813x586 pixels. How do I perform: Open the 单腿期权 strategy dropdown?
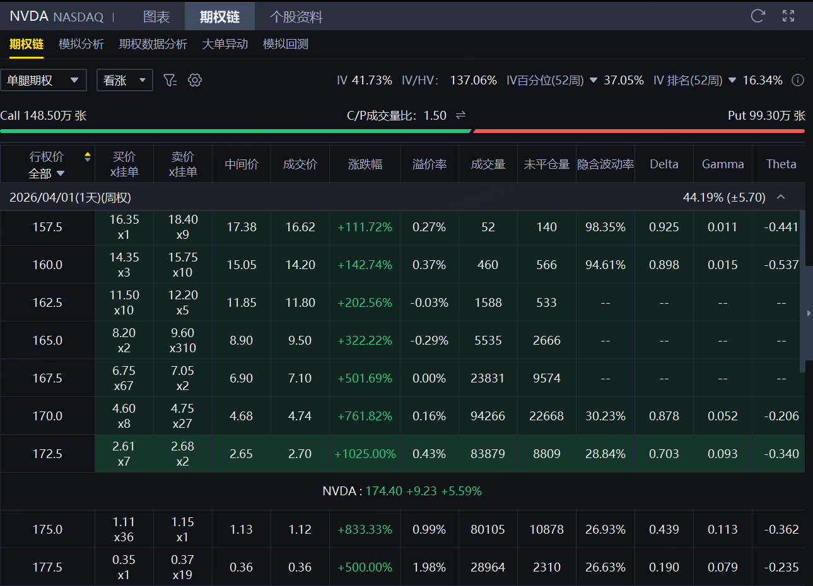point(44,80)
